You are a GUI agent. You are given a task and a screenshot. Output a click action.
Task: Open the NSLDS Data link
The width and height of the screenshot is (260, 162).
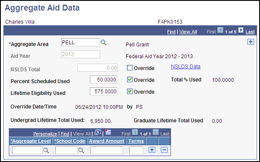point(186,67)
